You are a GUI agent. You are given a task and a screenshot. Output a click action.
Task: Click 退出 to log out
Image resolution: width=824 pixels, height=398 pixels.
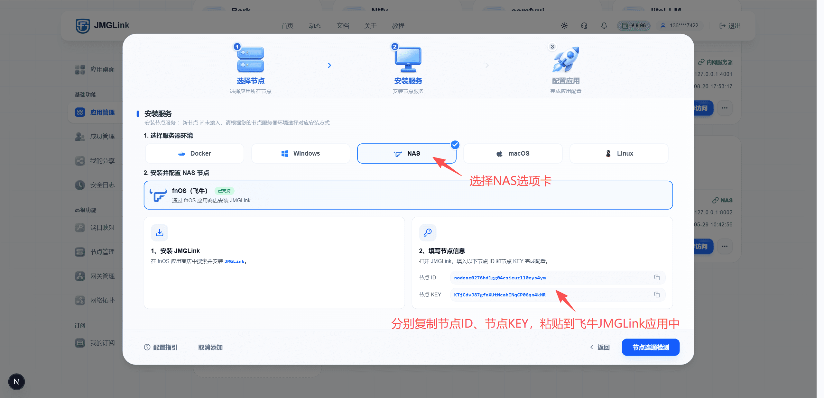click(730, 26)
